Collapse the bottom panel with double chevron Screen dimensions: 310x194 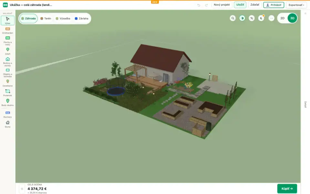pos(22,189)
